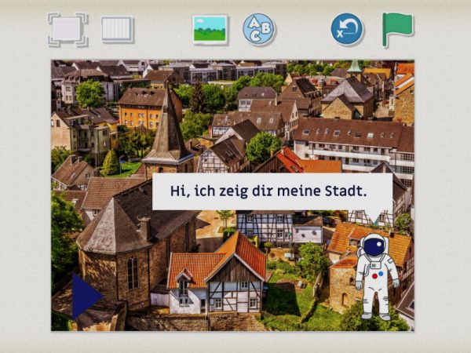Open the change background picture icon
The image size is (471, 353).
[x=210, y=30]
